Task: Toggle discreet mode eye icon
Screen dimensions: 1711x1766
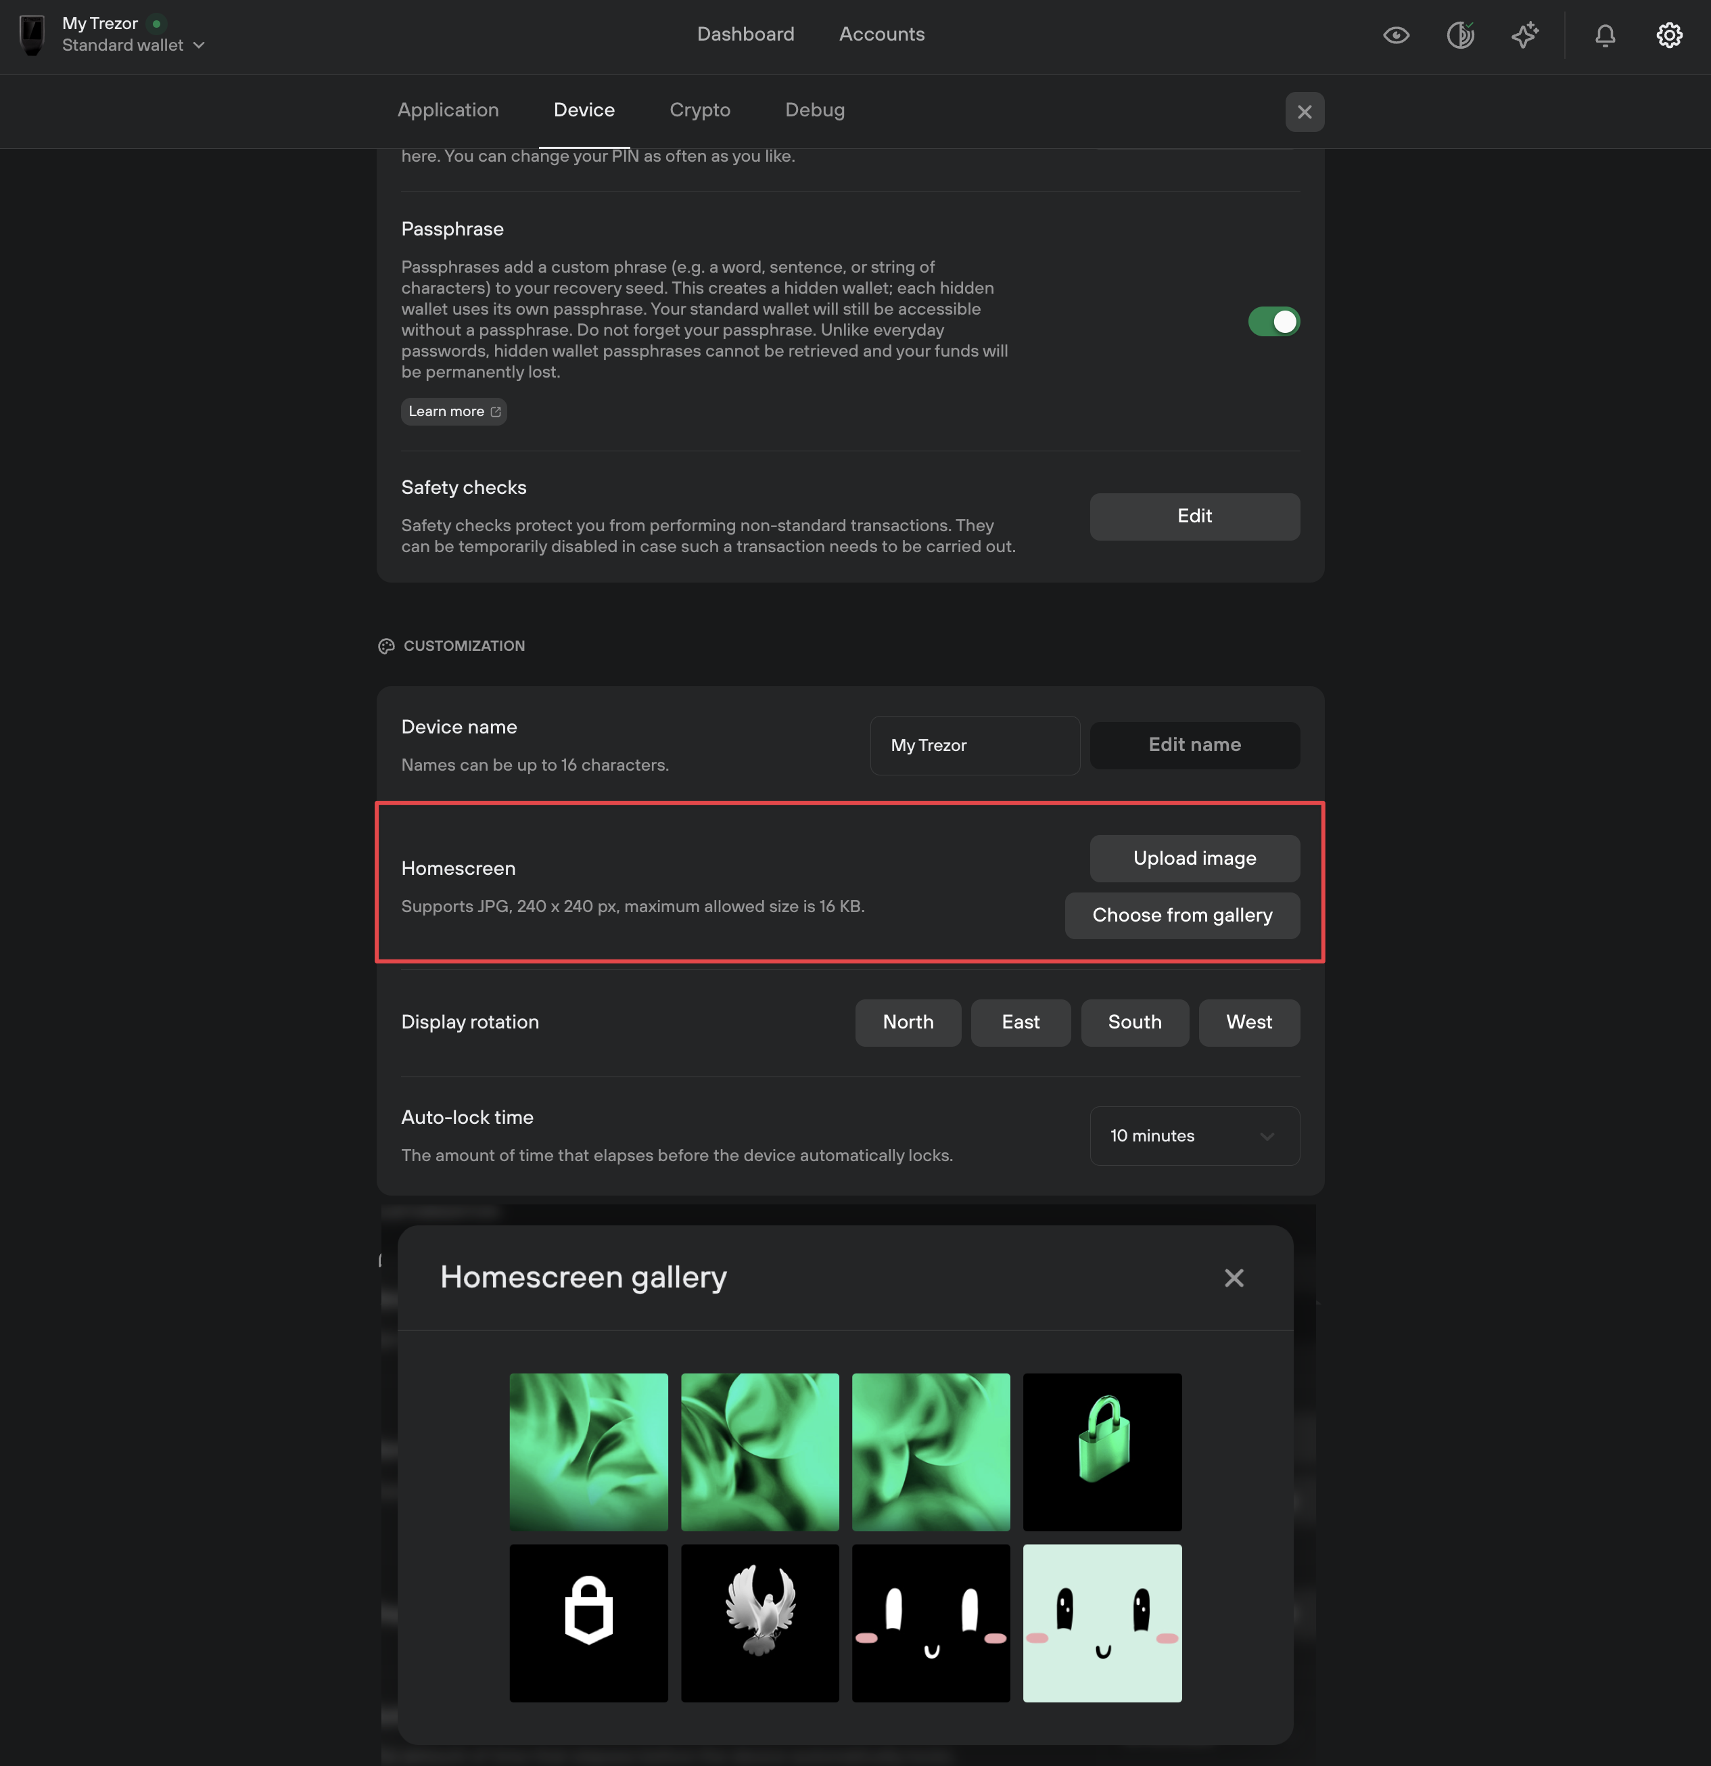Action: 1396,35
